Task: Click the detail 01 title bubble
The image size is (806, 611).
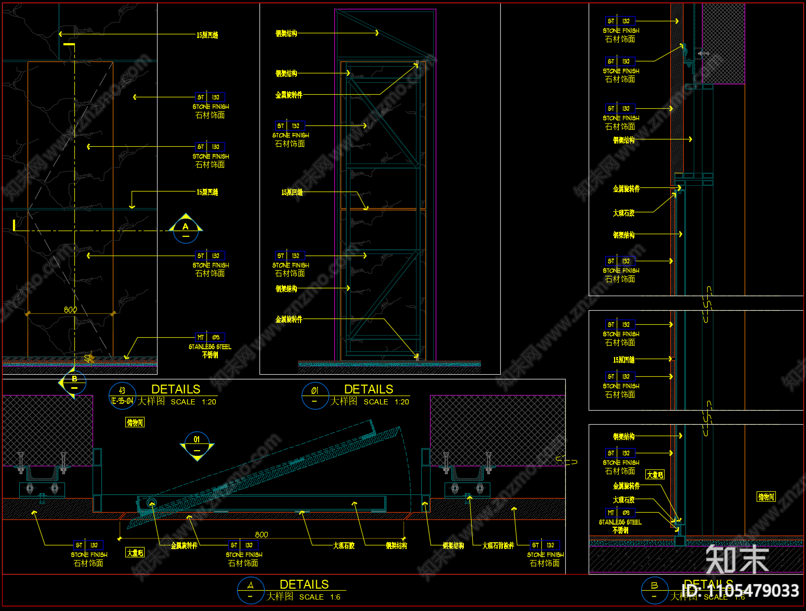Action: pyautogui.click(x=315, y=396)
